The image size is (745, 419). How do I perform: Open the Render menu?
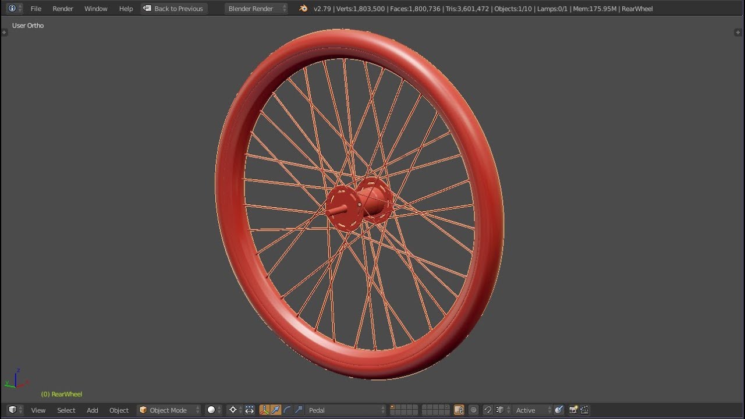pos(63,9)
